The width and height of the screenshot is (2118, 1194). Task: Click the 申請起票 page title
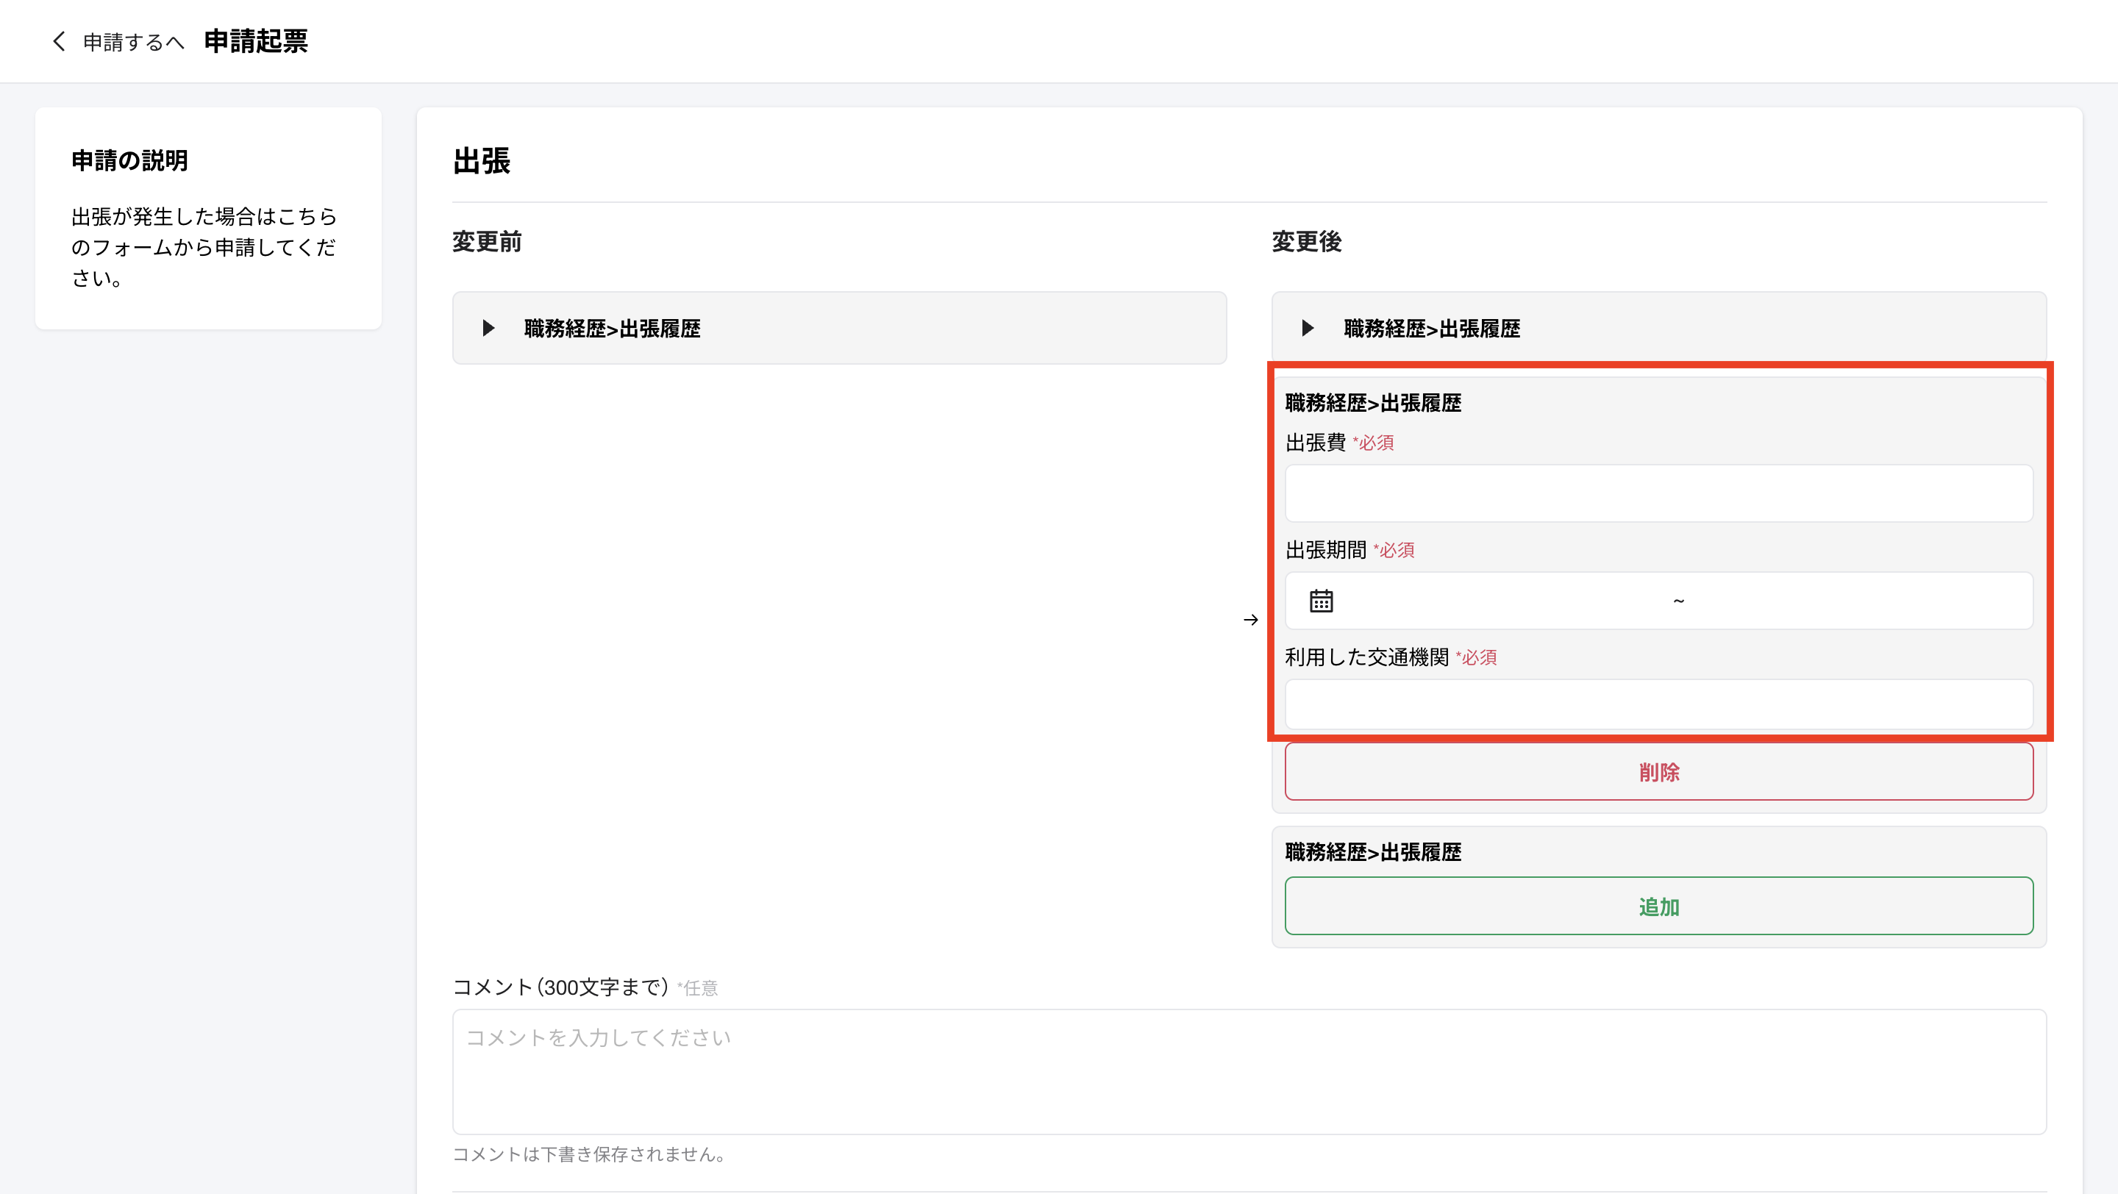[x=256, y=41]
